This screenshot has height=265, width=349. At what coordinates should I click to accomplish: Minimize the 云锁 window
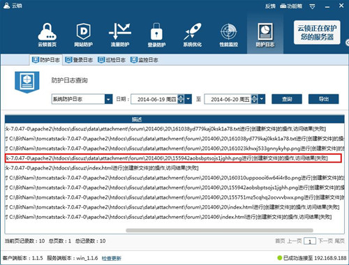327,7
